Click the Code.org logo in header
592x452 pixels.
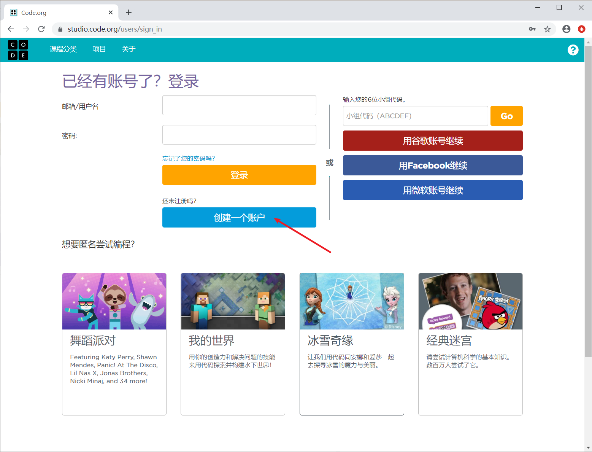pos(18,50)
